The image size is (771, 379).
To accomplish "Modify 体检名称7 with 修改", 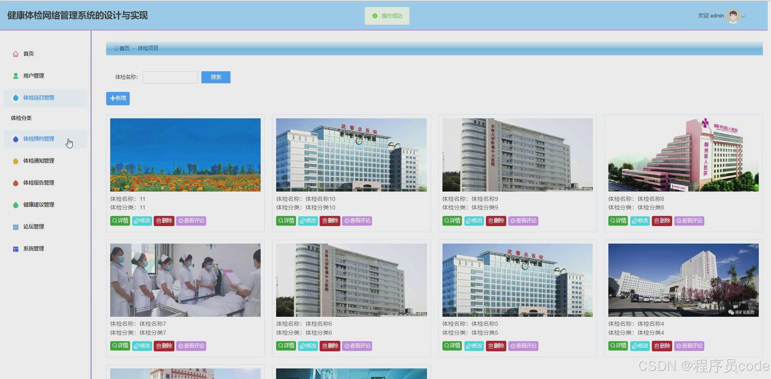I will (x=142, y=346).
